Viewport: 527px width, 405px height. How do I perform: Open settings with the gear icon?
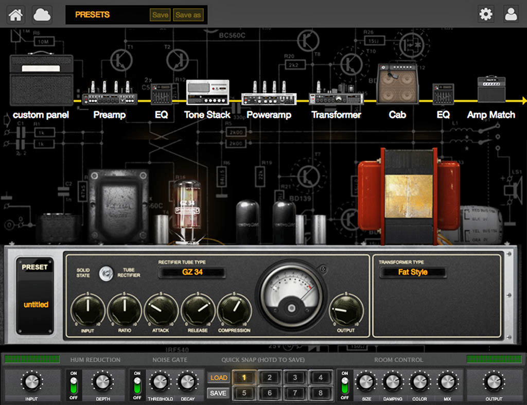(485, 14)
